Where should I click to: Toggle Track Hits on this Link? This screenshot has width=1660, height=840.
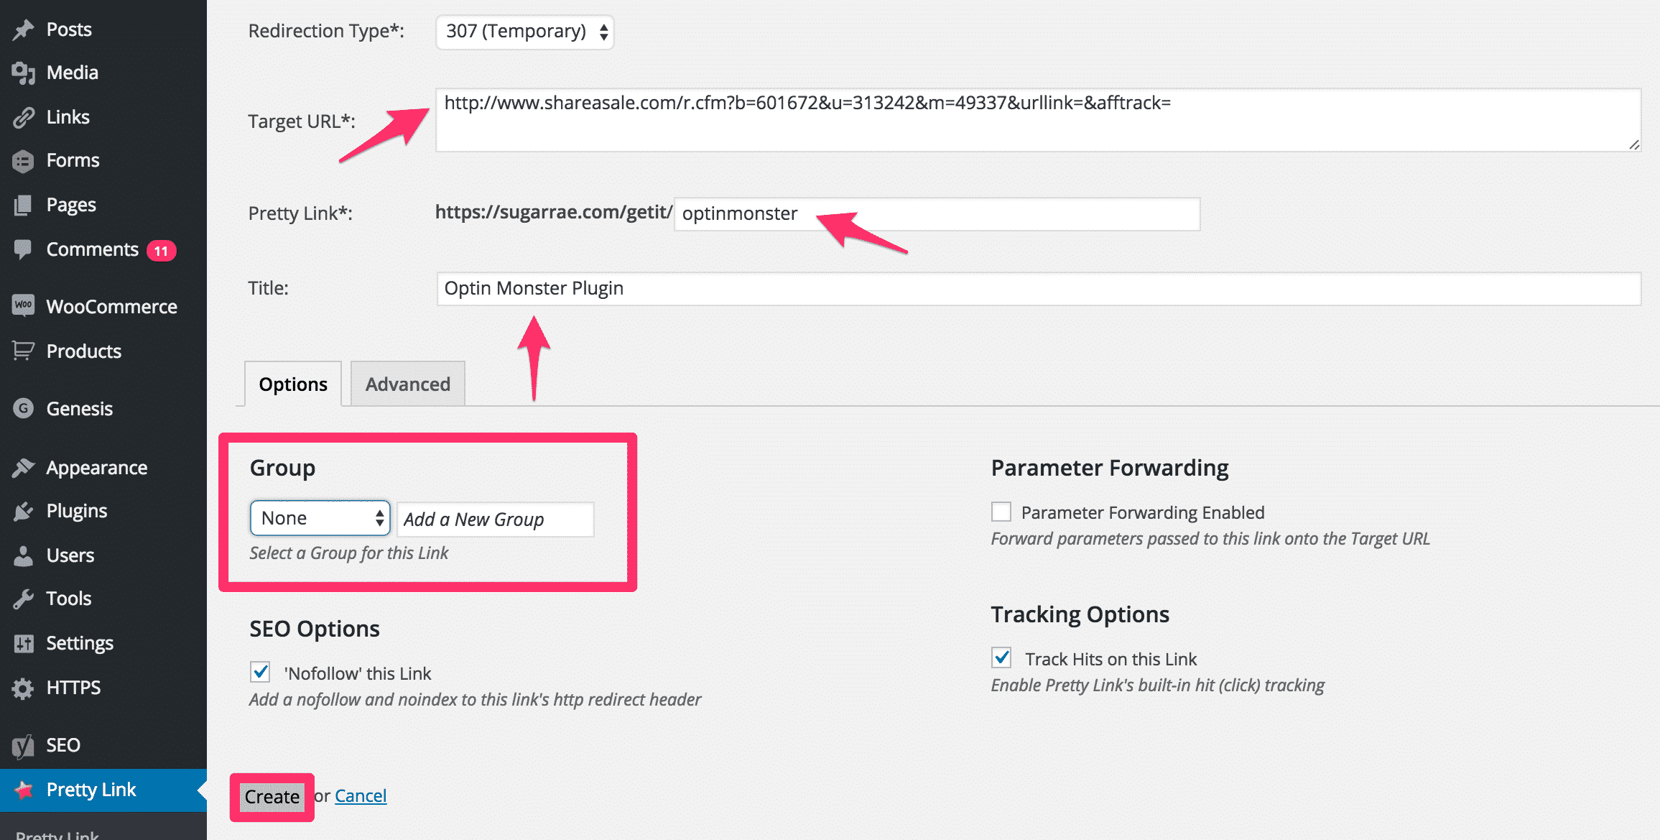click(x=1001, y=657)
